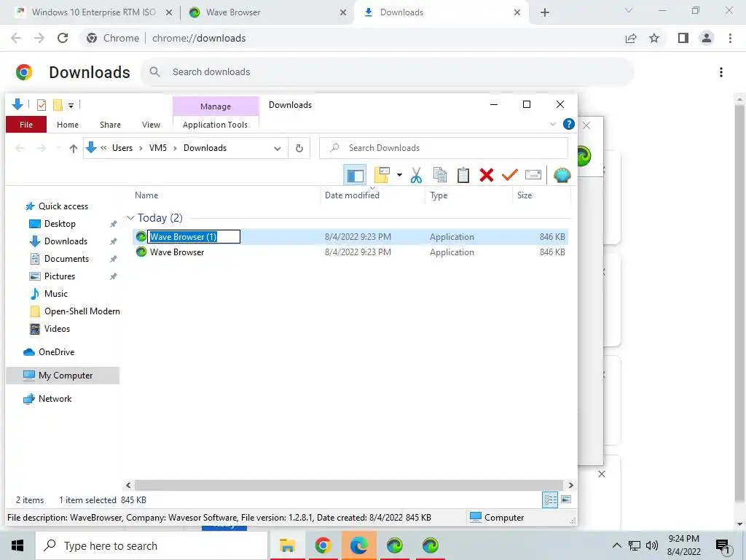Screen dimensions: 746x560
Task: Open Chrome Downloads page more actions menu
Action: click(x=721, y=72)
